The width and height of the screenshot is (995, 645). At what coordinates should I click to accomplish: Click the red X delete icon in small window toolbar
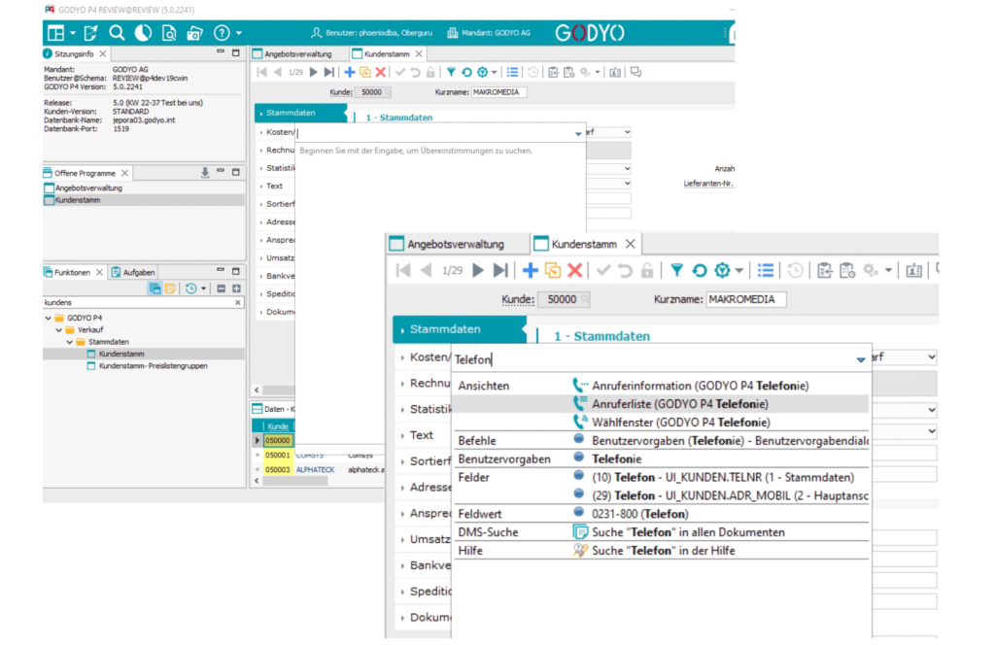(x=380, y=72)
